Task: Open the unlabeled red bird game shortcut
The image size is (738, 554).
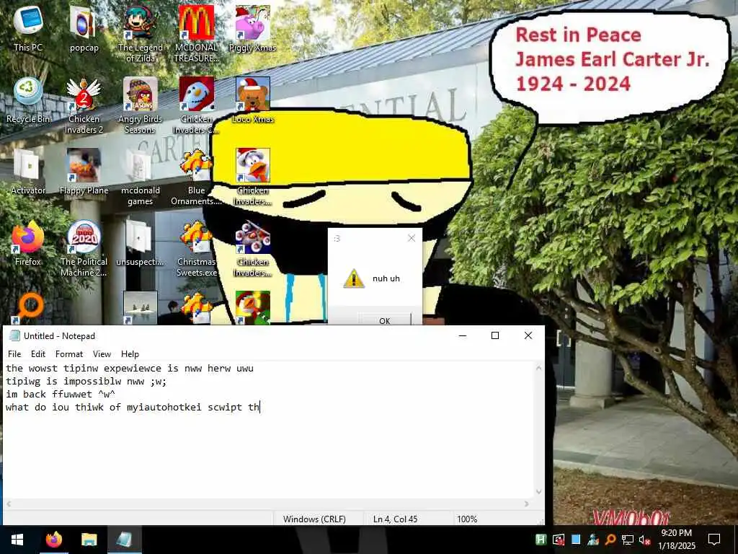Action: point(252,307)
